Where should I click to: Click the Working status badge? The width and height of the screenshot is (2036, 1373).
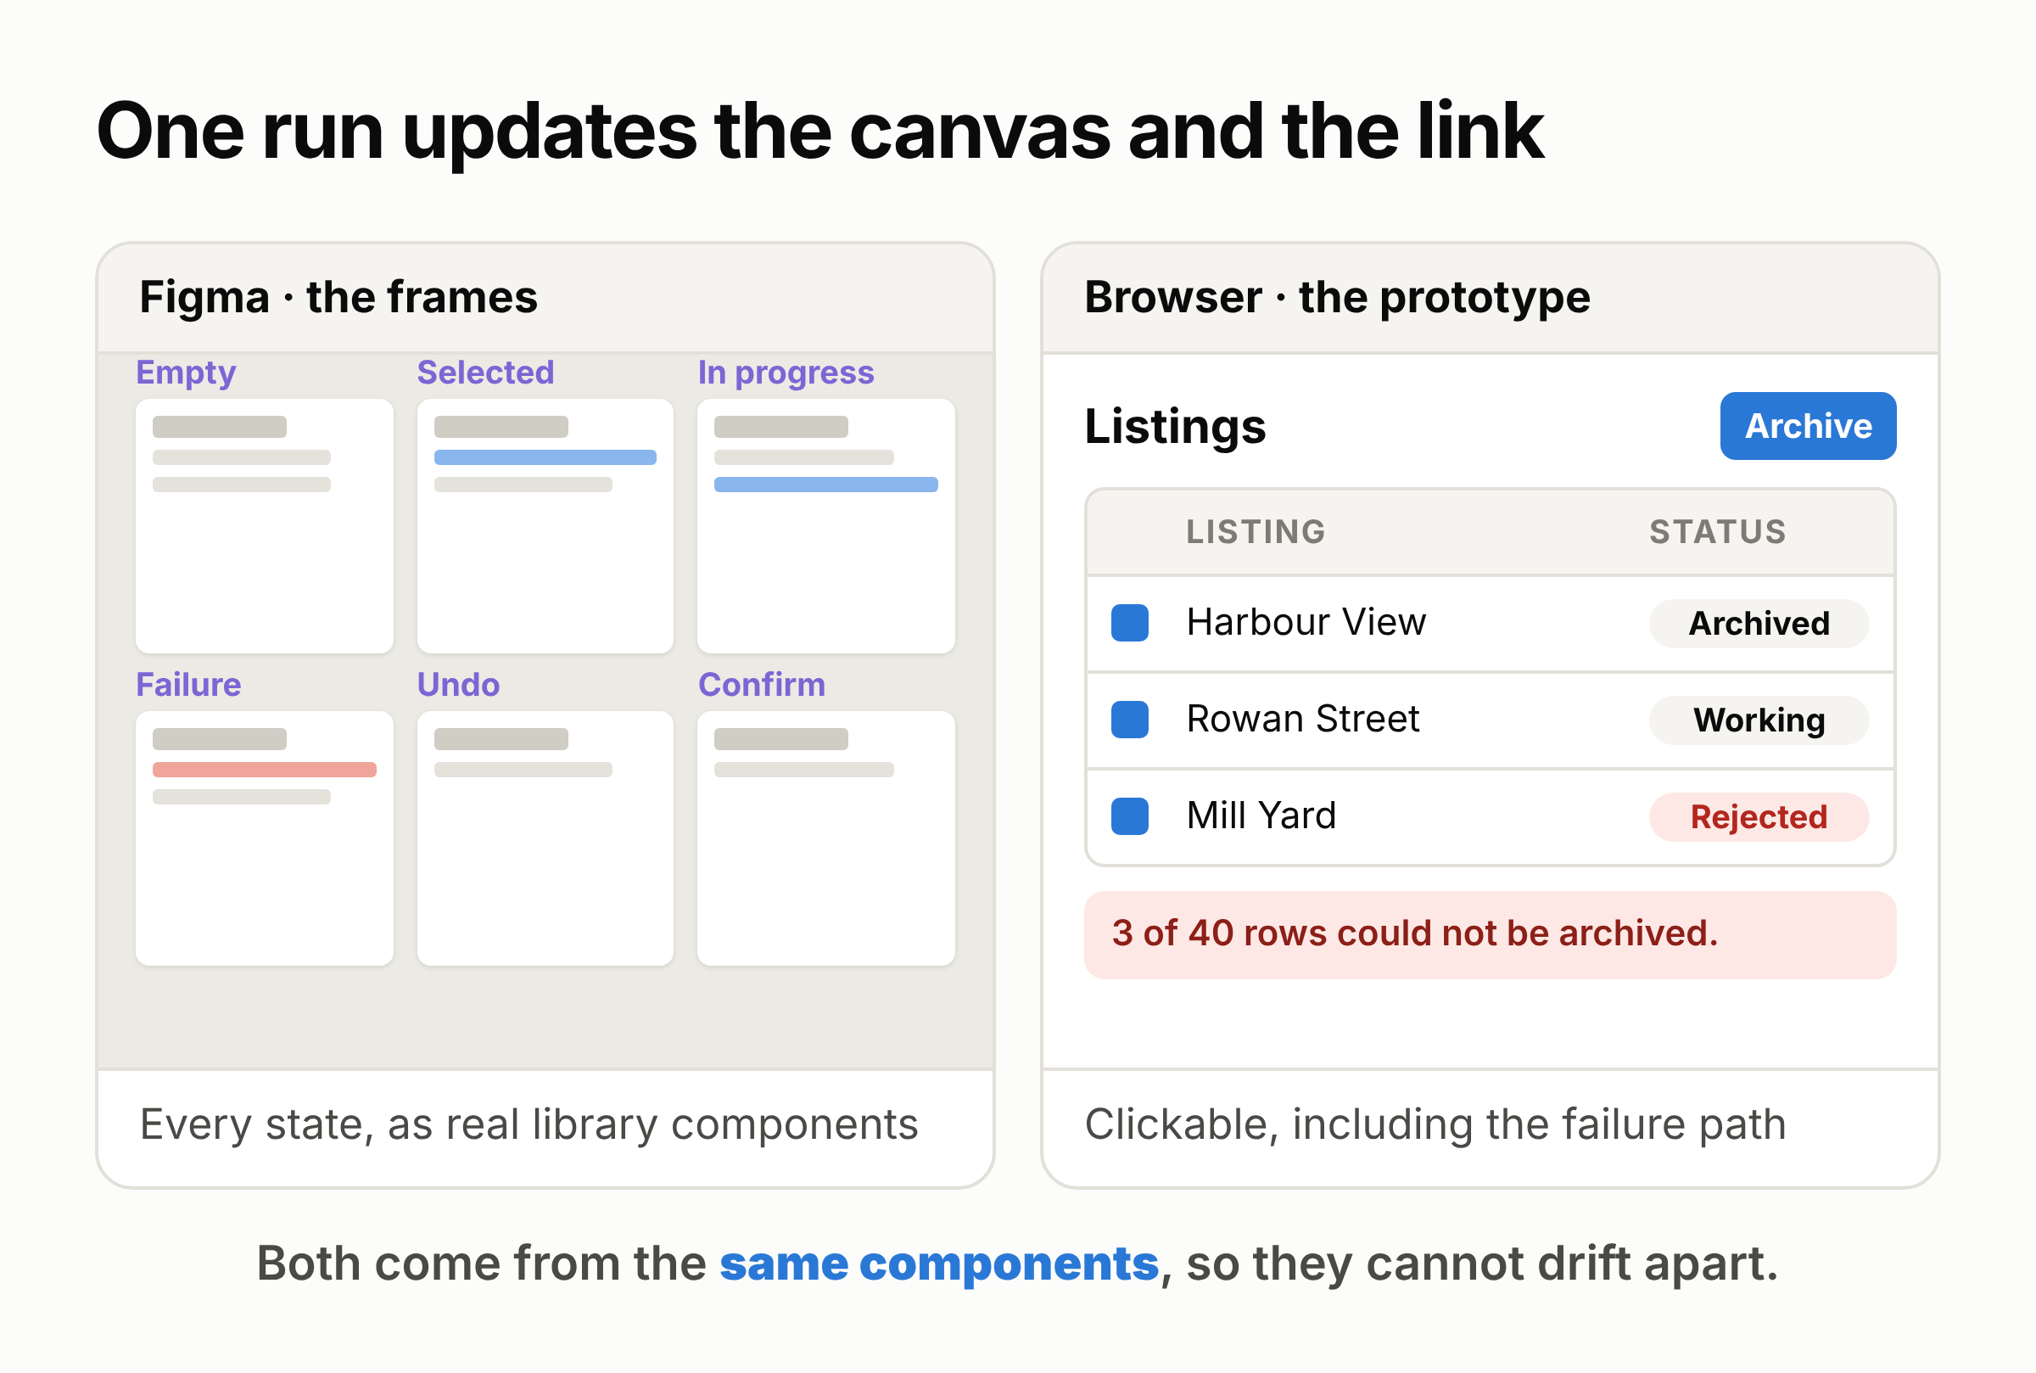(1759, 720)
